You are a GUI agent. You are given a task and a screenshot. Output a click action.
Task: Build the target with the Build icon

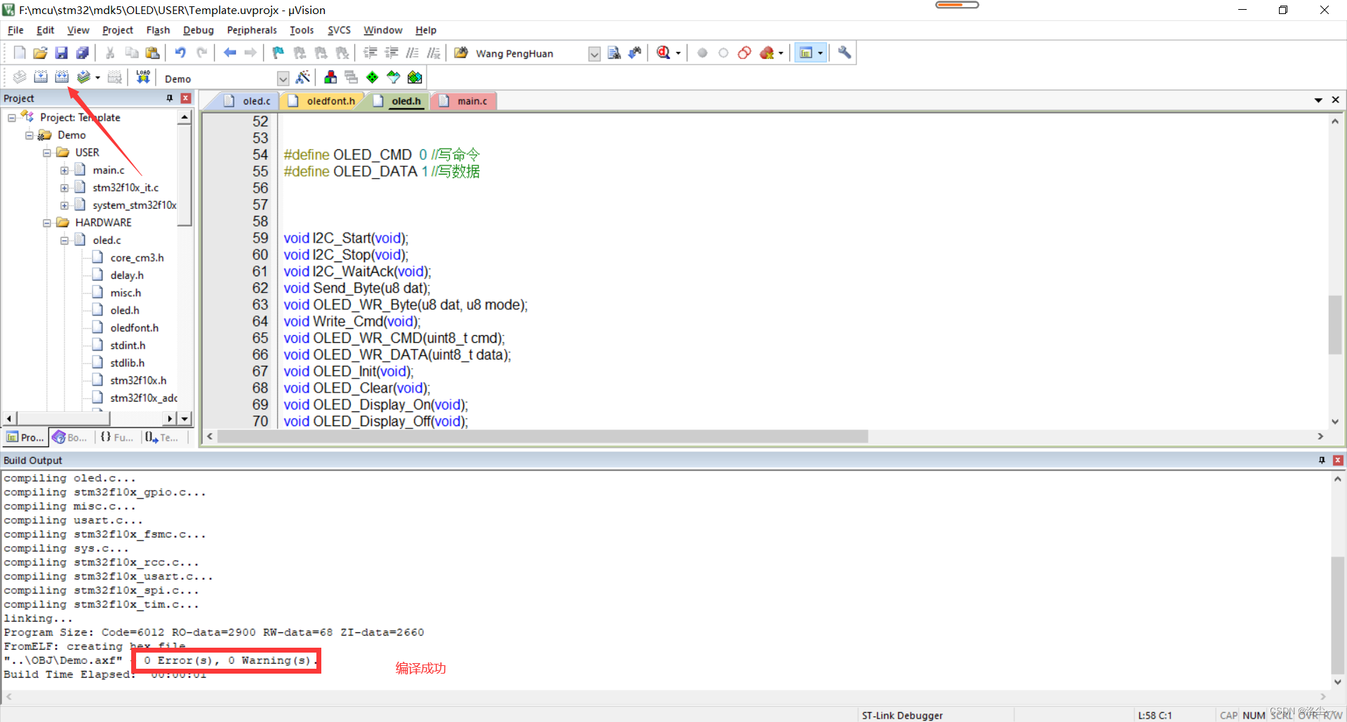(x=41, y=77)
